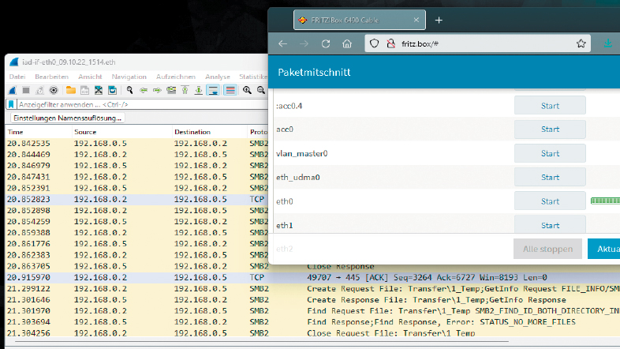Go forward in the browser
The height and width of the screenshot is (349, 620).
click(x=304, y=44)
